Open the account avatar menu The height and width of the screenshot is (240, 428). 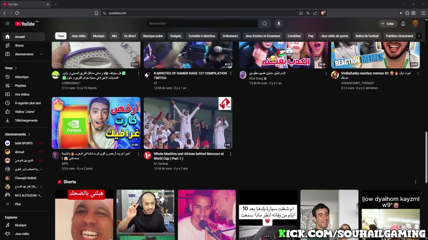click(x=415, y=23)
